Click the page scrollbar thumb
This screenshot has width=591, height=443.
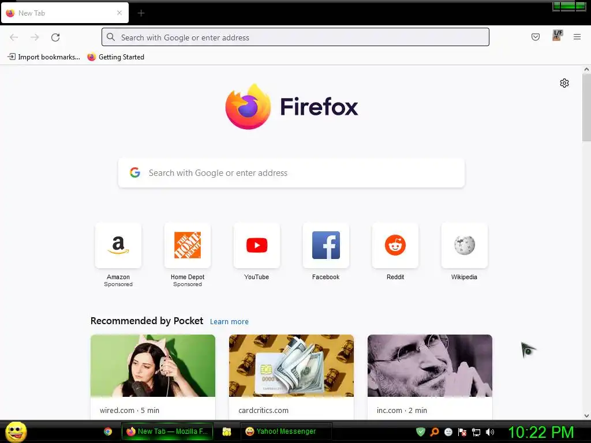pyautogui.click(x=586, y=108)
